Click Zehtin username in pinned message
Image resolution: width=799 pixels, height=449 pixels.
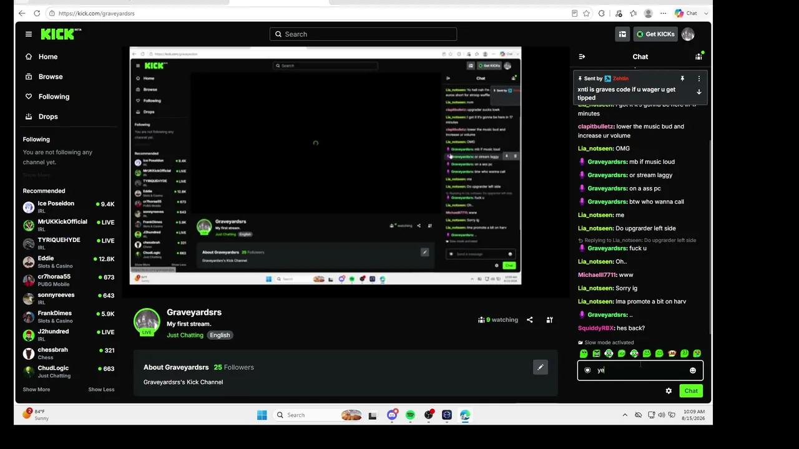(x=620, y=79)
